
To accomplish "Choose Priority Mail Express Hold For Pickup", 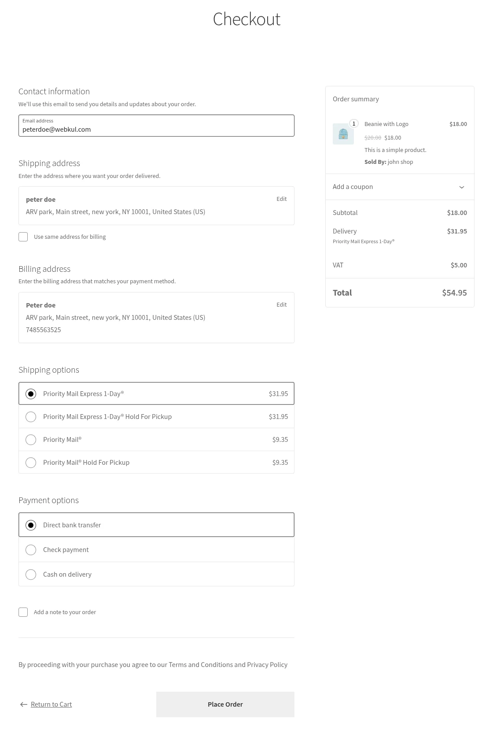I will 31,417.
